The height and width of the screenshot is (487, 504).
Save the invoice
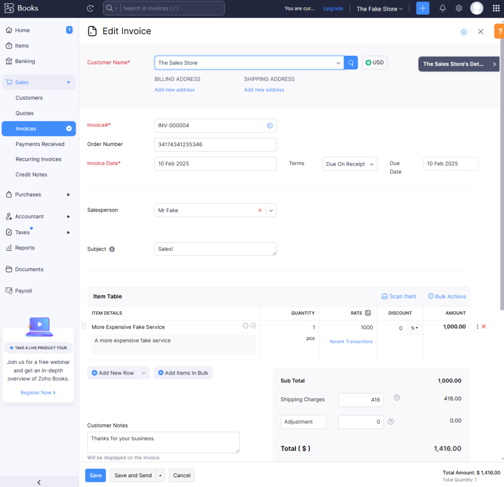point(95,475)
